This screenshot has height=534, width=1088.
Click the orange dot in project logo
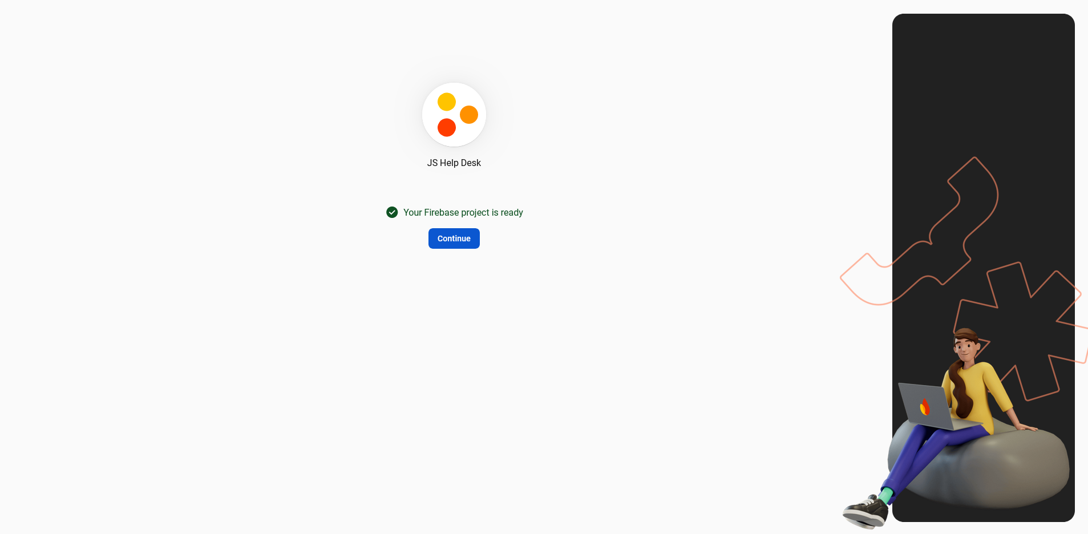tap(468, 115)
